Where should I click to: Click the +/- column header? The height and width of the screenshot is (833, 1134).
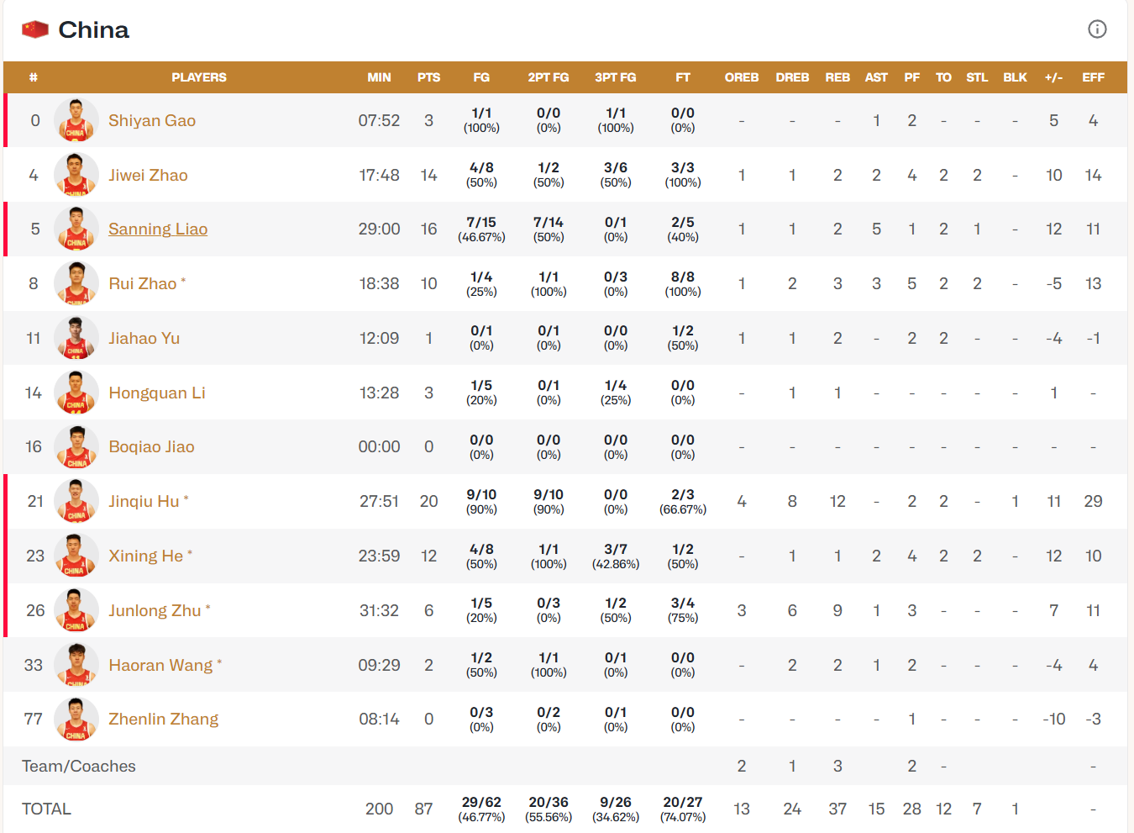[x=1053, y=77]
